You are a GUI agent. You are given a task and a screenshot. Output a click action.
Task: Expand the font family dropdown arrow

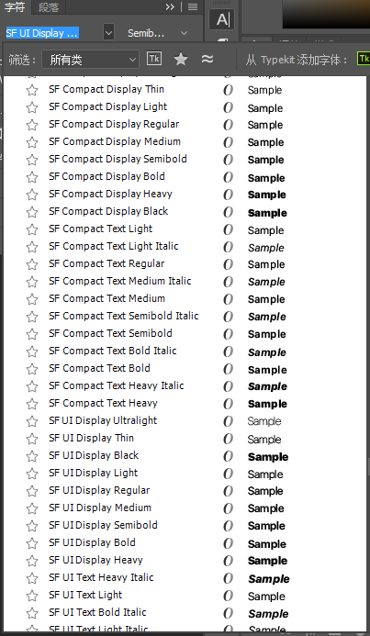tap(108, 33)
